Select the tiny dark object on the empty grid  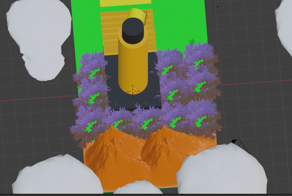coord(218,6)
